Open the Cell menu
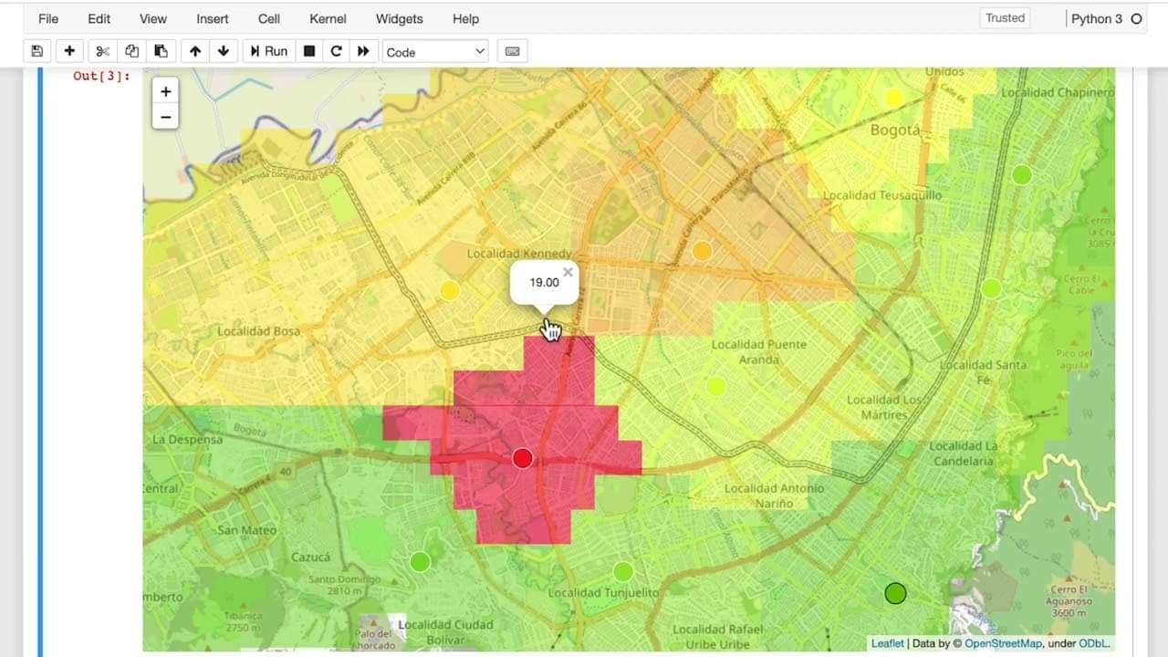This screenshot has width=1168, height=657. tap(269, 18)
